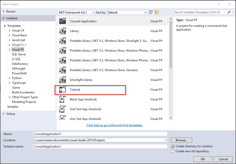
Task: Expand the Visual Basic node
Action: [10, 35]
